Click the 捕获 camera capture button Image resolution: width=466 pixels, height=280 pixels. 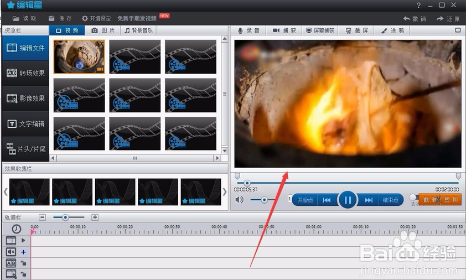pyautogui.click(x=284, y=30)
